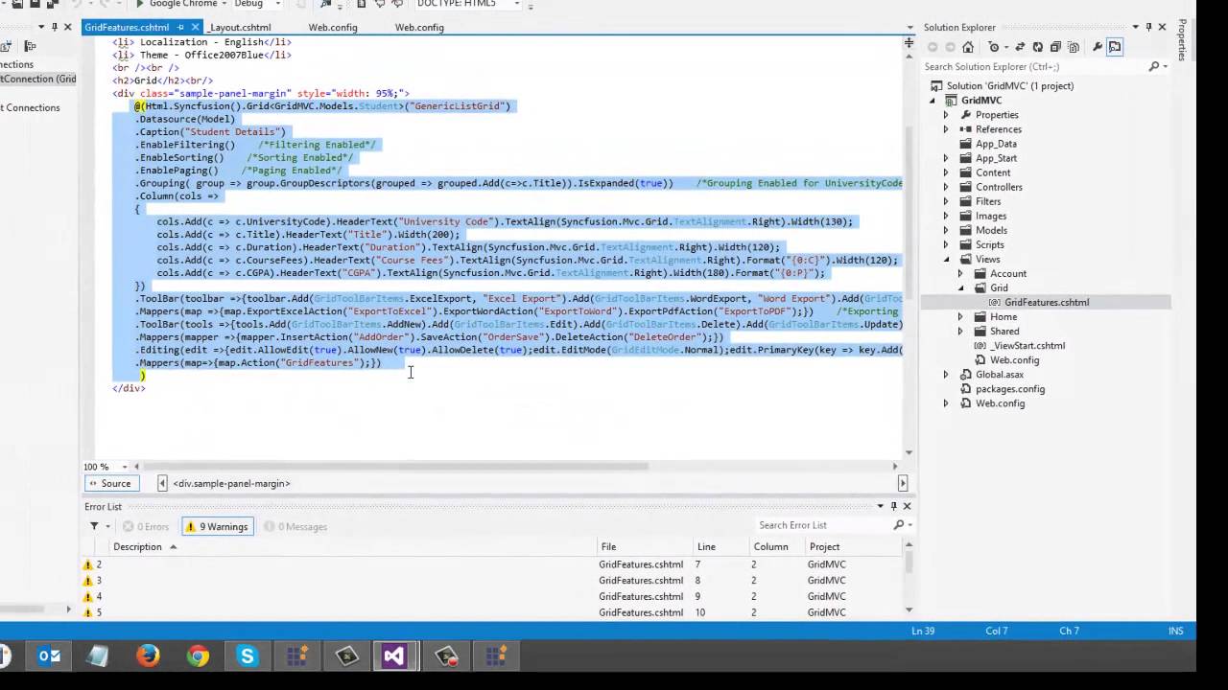Toggle the 9 Warnings filter
1228x690 pixels.
point(217,526)
